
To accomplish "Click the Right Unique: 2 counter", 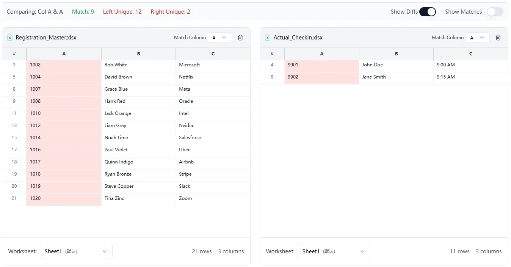I will 170,12.
